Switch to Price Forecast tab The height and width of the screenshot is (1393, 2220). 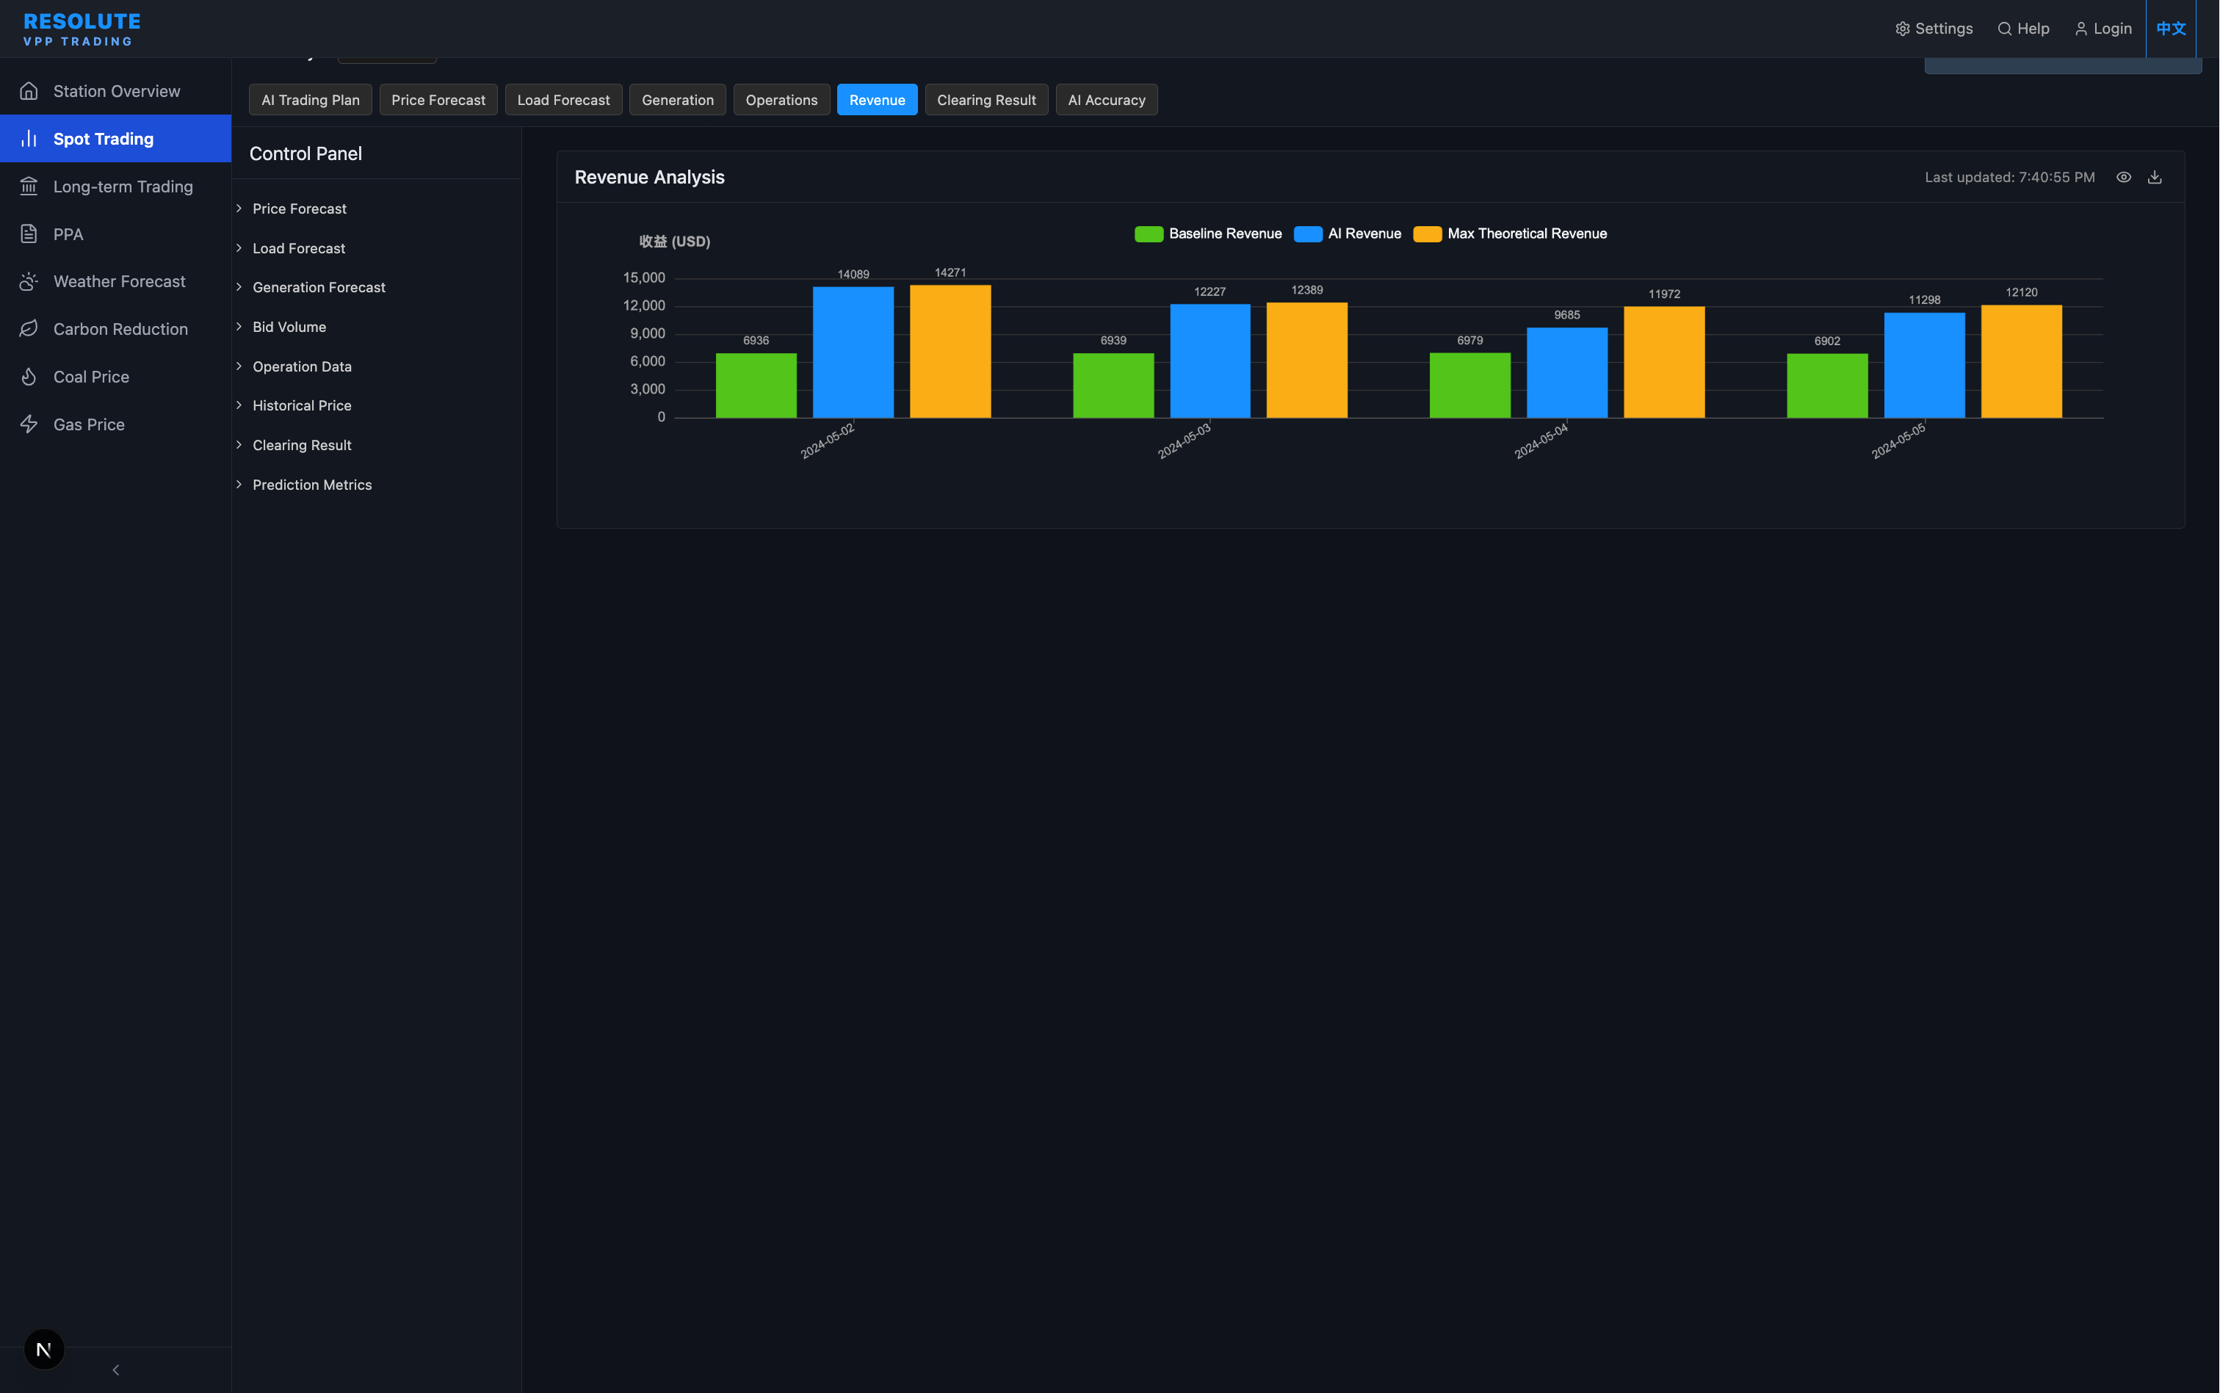[x=438, y=100]
